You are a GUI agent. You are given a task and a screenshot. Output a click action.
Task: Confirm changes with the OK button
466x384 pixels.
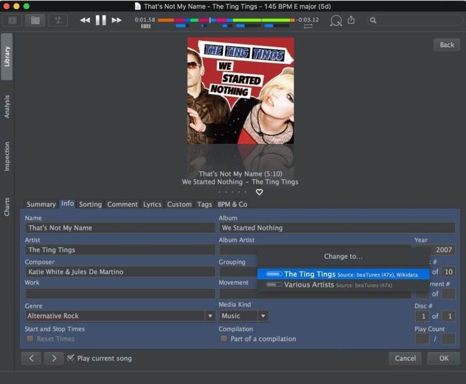click(444, 358)
